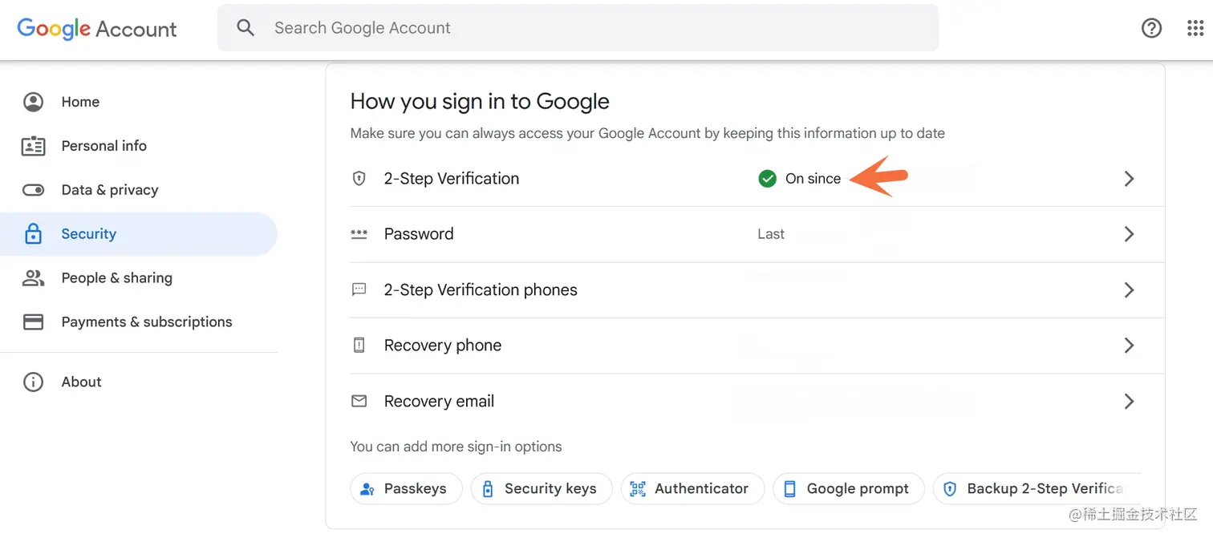Viewport: 1213px width, 538px height.
Task: Add a Passkeys sign-in option
Action: point(406,489)
